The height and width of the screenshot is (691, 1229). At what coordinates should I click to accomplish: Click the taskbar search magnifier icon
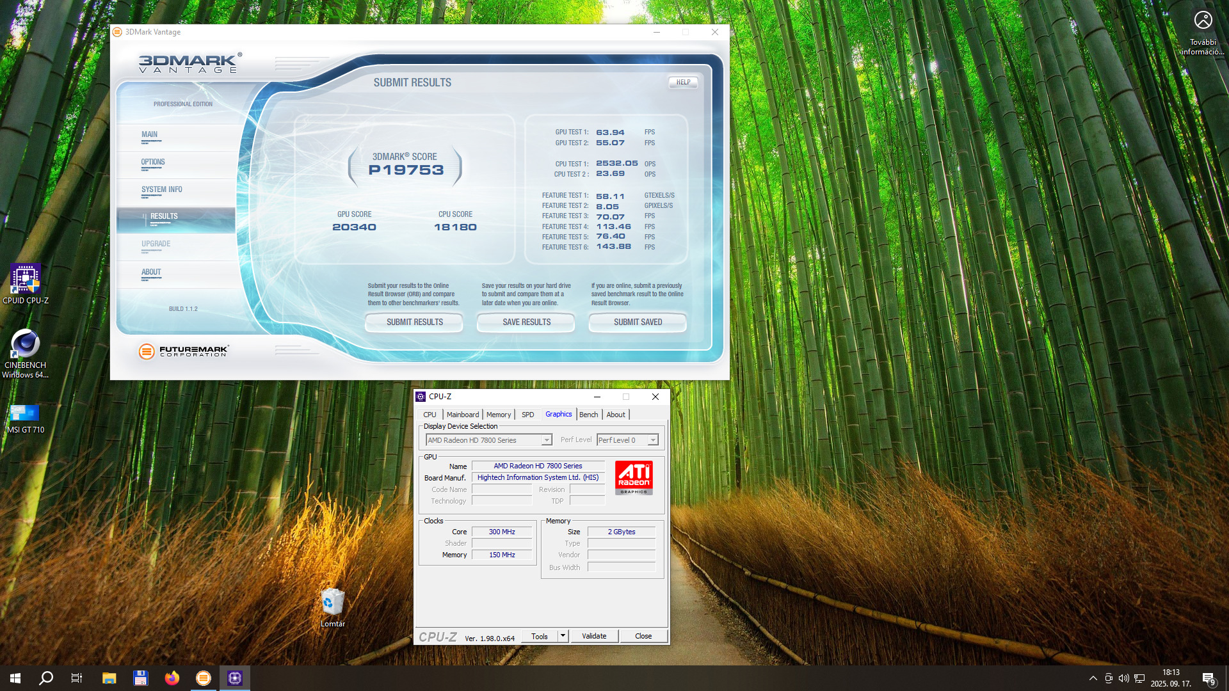(46, 678)
